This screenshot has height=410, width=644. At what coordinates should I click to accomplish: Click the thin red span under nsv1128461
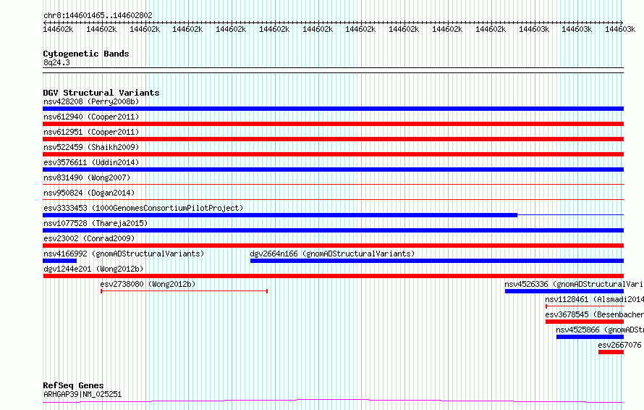[x=585, y=306]
